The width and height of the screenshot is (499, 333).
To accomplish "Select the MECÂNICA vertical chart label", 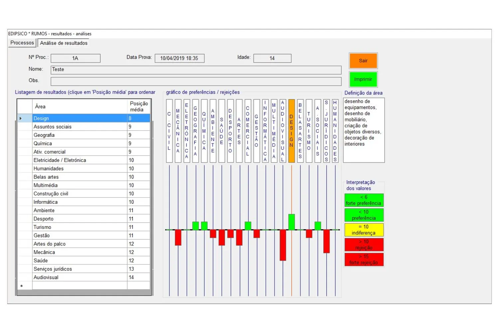I will click(178, 131).
